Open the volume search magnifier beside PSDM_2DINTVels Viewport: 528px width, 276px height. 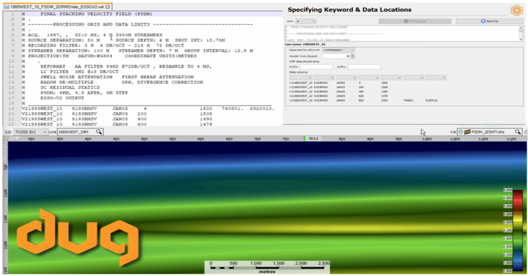point(517,133)
